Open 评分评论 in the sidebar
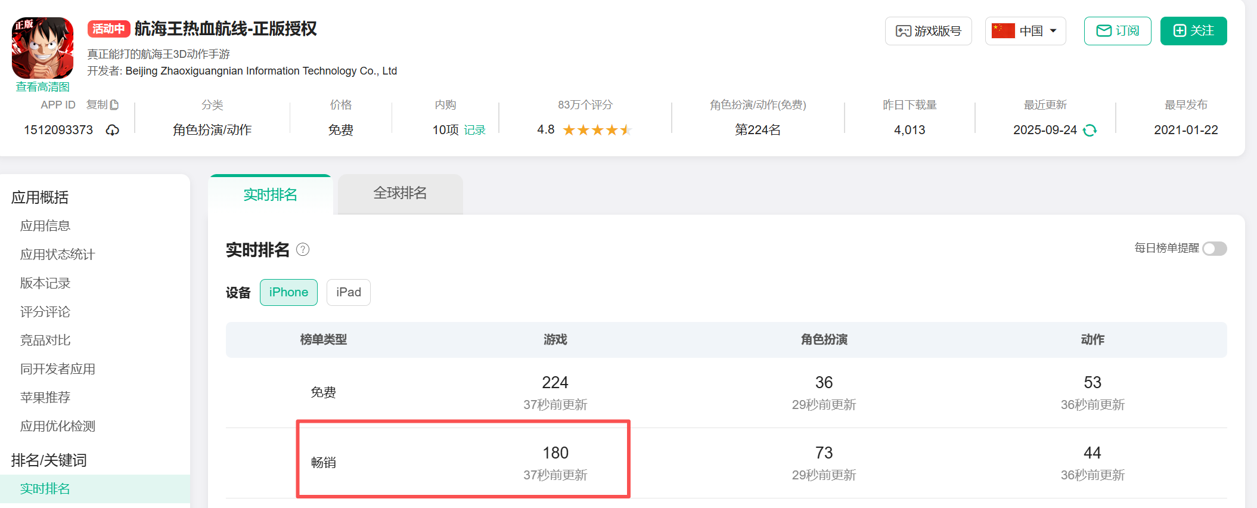Viewport: 1257px width, 508px height. tap(45, 312)
